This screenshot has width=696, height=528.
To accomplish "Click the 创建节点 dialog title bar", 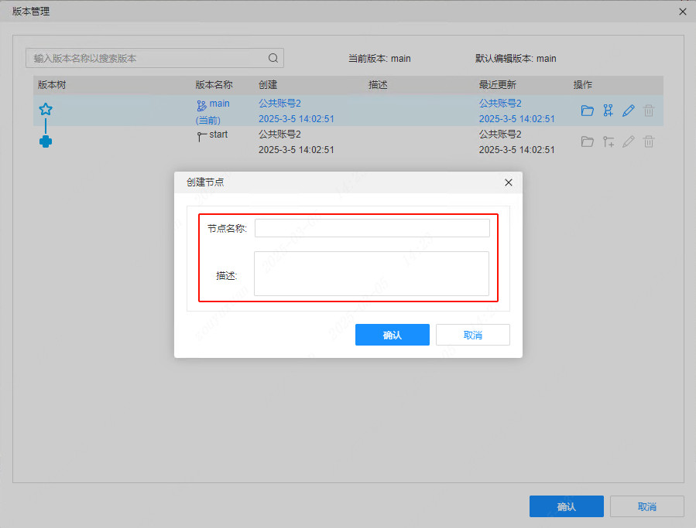I will (x=206, y=182).
